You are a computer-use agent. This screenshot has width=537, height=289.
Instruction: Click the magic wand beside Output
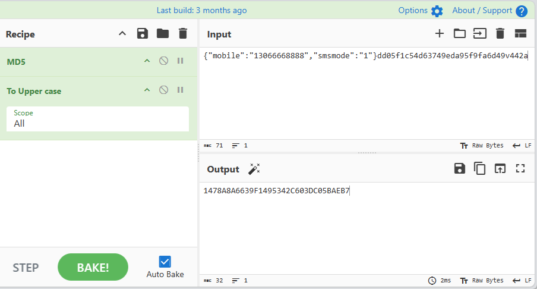click(254, 169)
